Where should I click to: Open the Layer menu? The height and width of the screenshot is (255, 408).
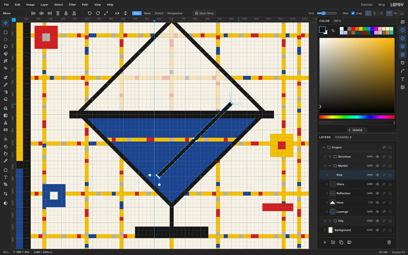point(44,5)
